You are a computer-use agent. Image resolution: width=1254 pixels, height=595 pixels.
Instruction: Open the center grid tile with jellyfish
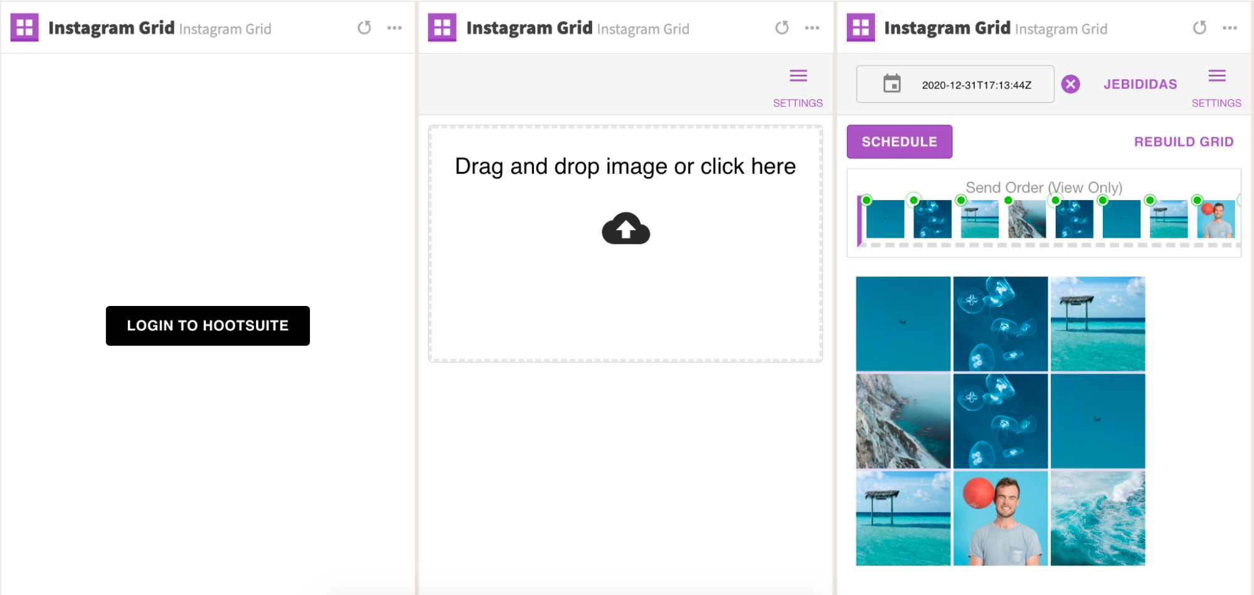coord(1001,421)
